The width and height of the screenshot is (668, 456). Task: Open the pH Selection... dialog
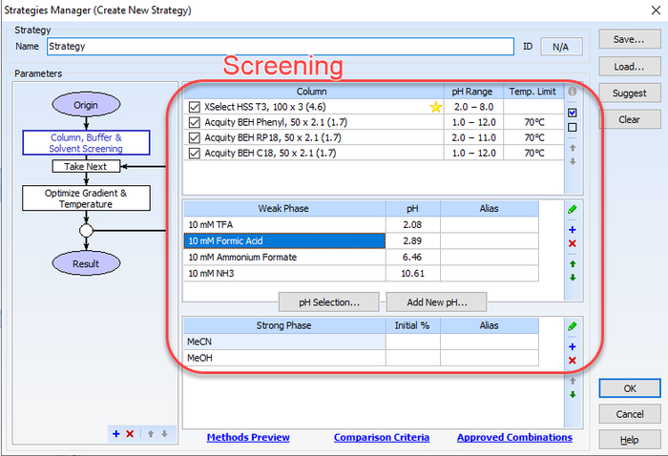[x=329, y=302]
